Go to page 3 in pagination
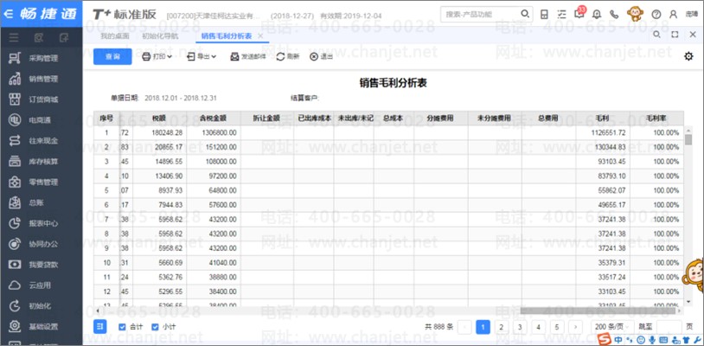This screenshot has height=346, width=704. (x=520, y=327)
